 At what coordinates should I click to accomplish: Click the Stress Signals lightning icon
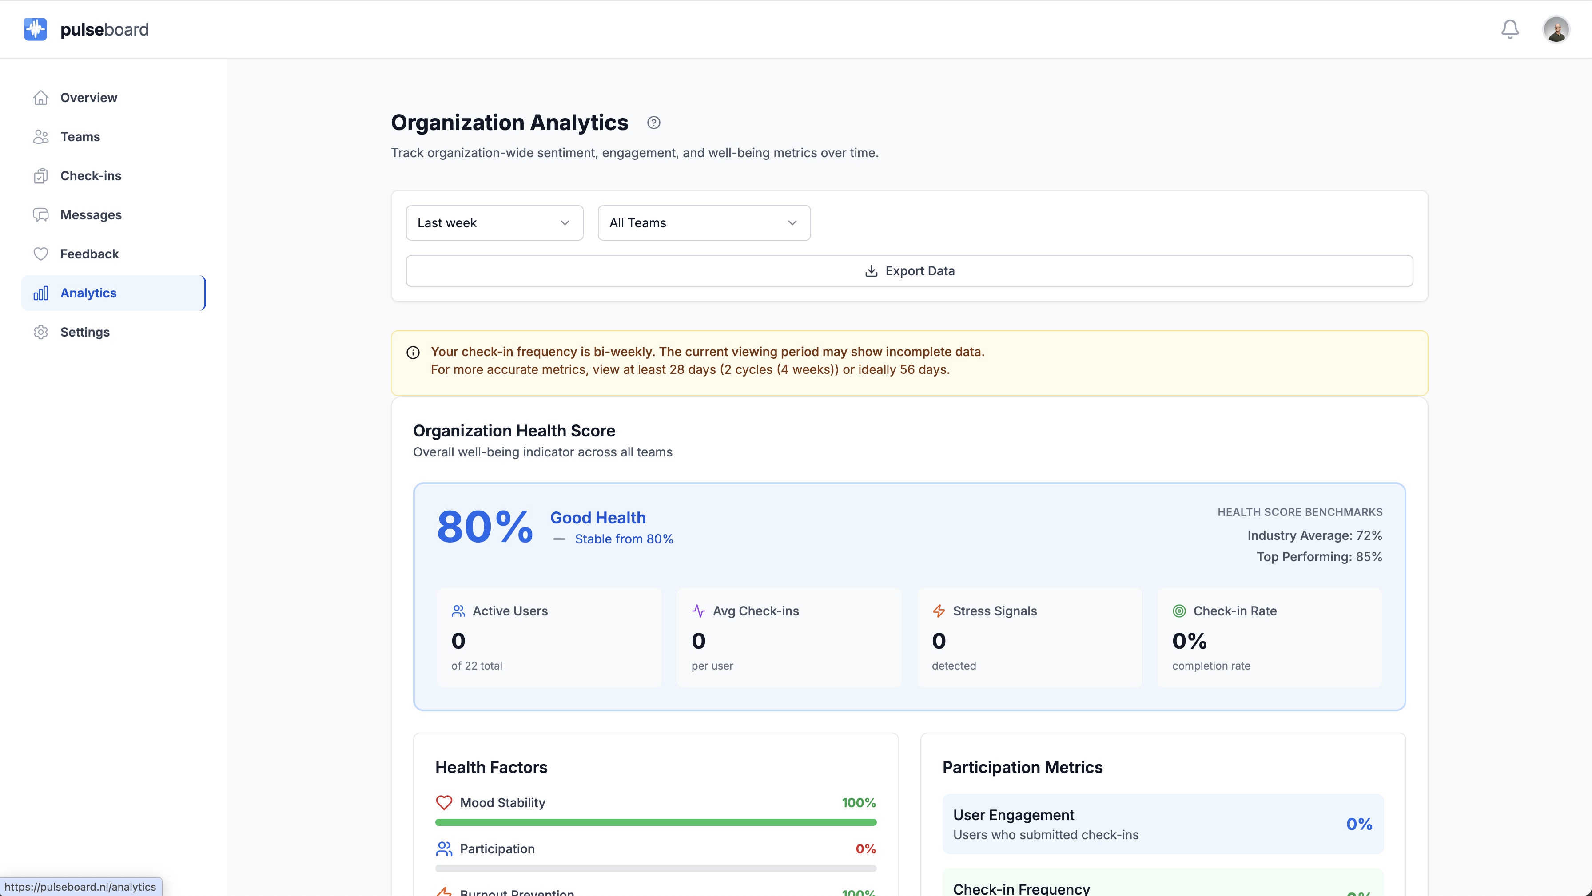point(939,611)
